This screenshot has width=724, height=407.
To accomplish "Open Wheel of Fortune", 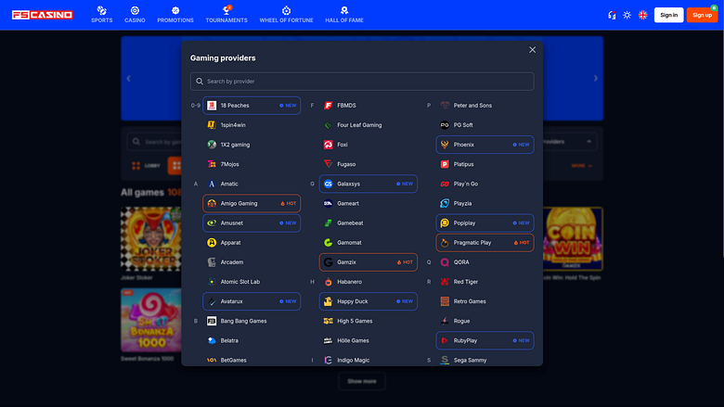I will click(x=286, y=15).
